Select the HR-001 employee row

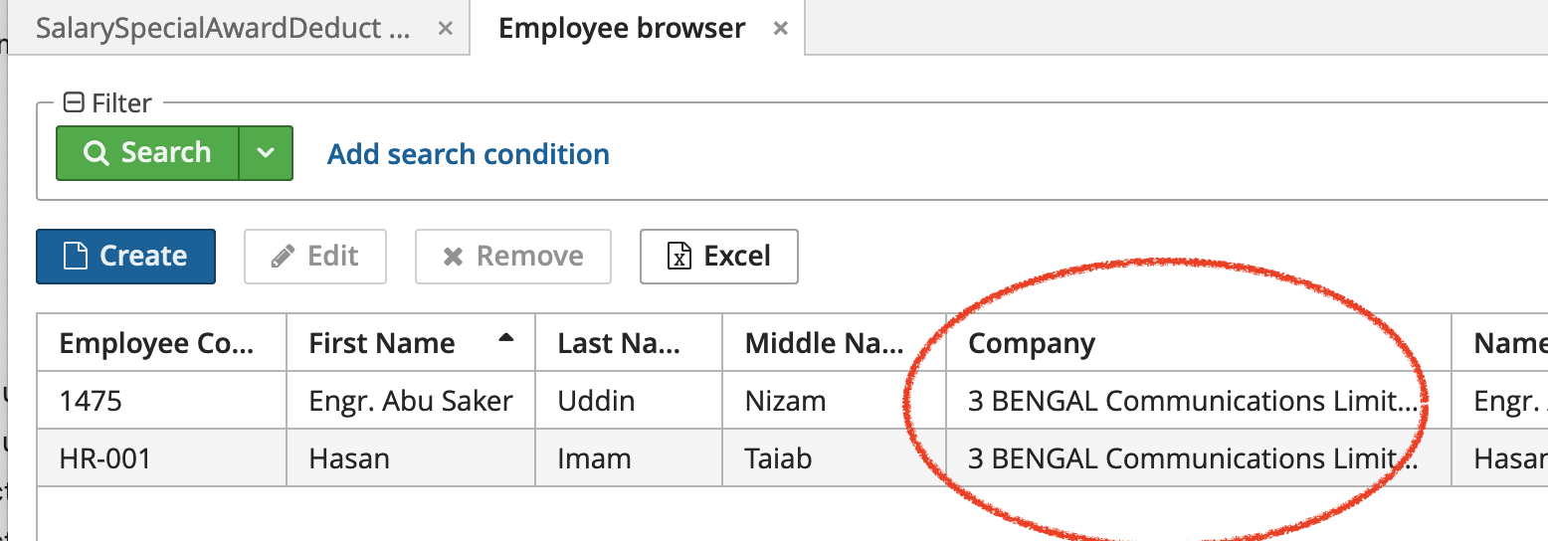(x=792, y=458)
